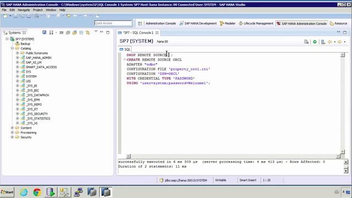
Task: Click the dark rectangle icon in the Systems panel toolbar
Action: [x=61, y=32]
